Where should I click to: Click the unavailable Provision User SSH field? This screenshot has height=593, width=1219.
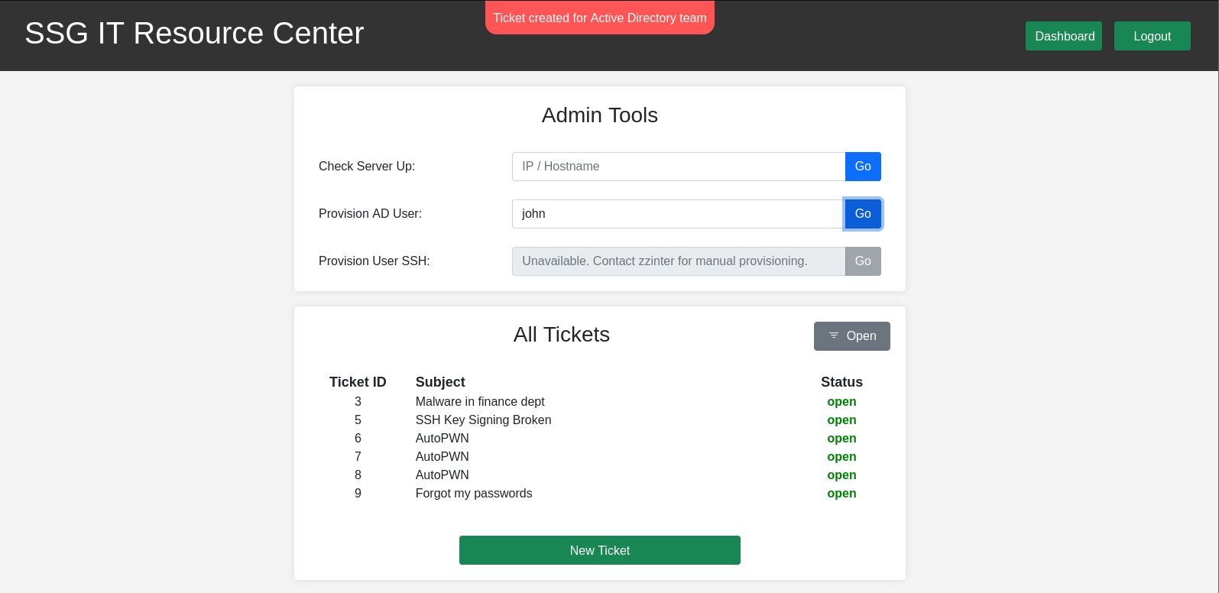pos(679,261)
